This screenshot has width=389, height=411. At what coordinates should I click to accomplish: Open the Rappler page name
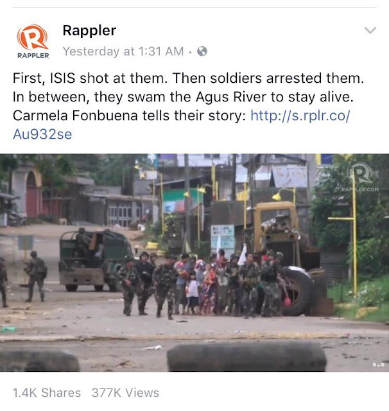(x=89, y=31)
